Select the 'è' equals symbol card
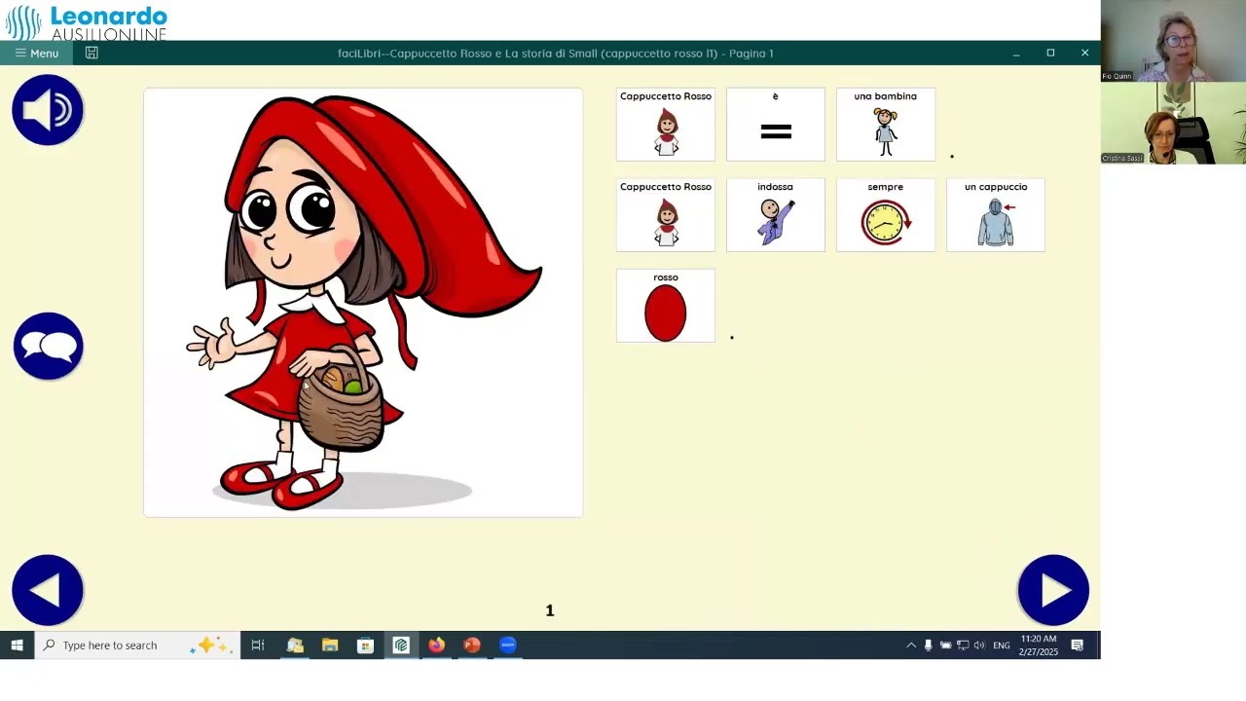Screen dimensions: 1246x701 [776, 125]
